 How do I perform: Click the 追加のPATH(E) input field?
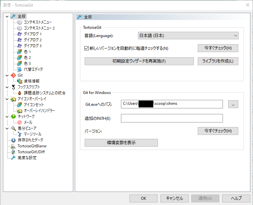point(172,118)
